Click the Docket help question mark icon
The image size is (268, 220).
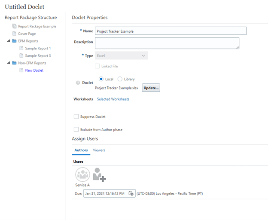tap(78, 82)
